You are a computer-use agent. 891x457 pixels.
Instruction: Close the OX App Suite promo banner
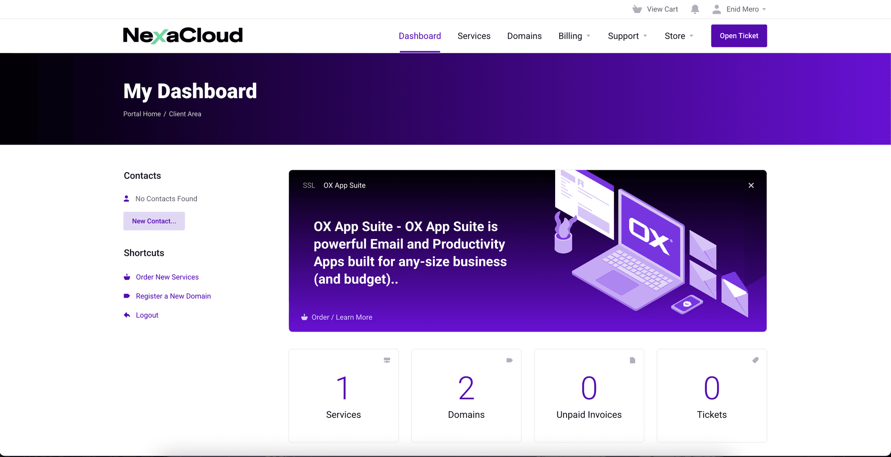pos(751,185)
